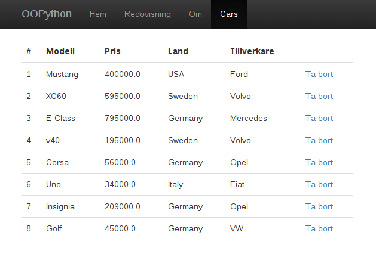376x257 pixels.
Task: Select the Mustang model cell
Action: pyautogui.click(x=62, y=74)
